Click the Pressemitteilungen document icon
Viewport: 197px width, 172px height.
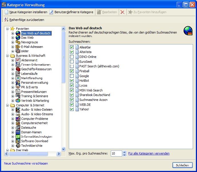18,92
